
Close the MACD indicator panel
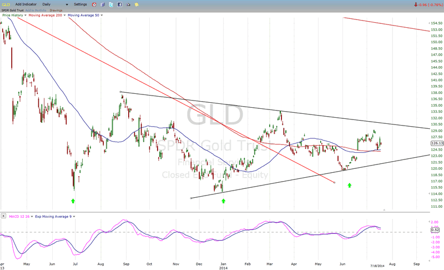3,215
